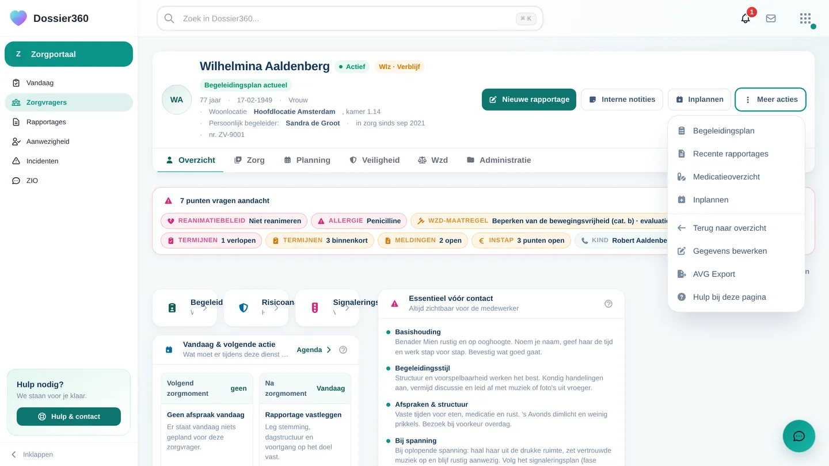
Task: Open Aanwezigheid in the sidebar
Action: pos(69,142)
